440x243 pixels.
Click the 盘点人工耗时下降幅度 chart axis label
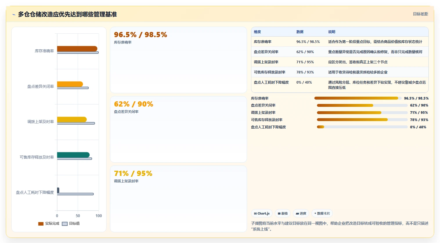35,192
